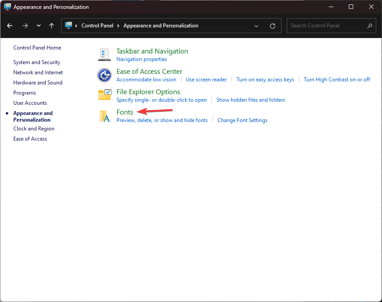The image size is (382, 302).
Task: Click the search magnifier icon
Action: click(x=370, y=26)
